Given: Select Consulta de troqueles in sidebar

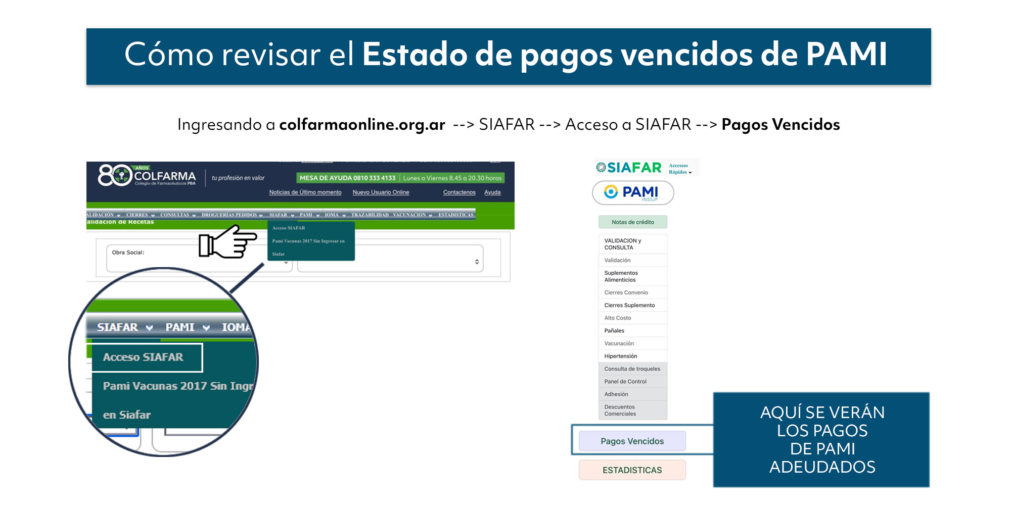Looking at the screenshot, I should click(x=632, y=369).
